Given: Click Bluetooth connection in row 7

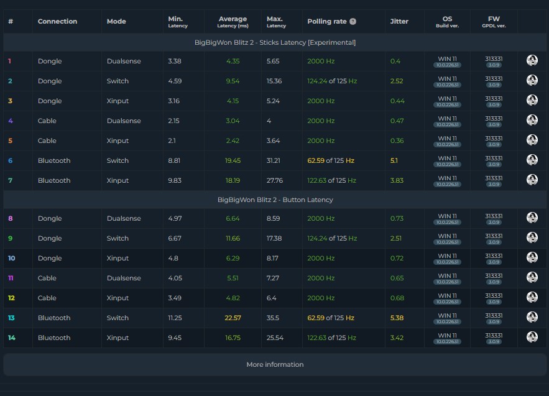Looking at the screenshot, I should tap(54, 180).
